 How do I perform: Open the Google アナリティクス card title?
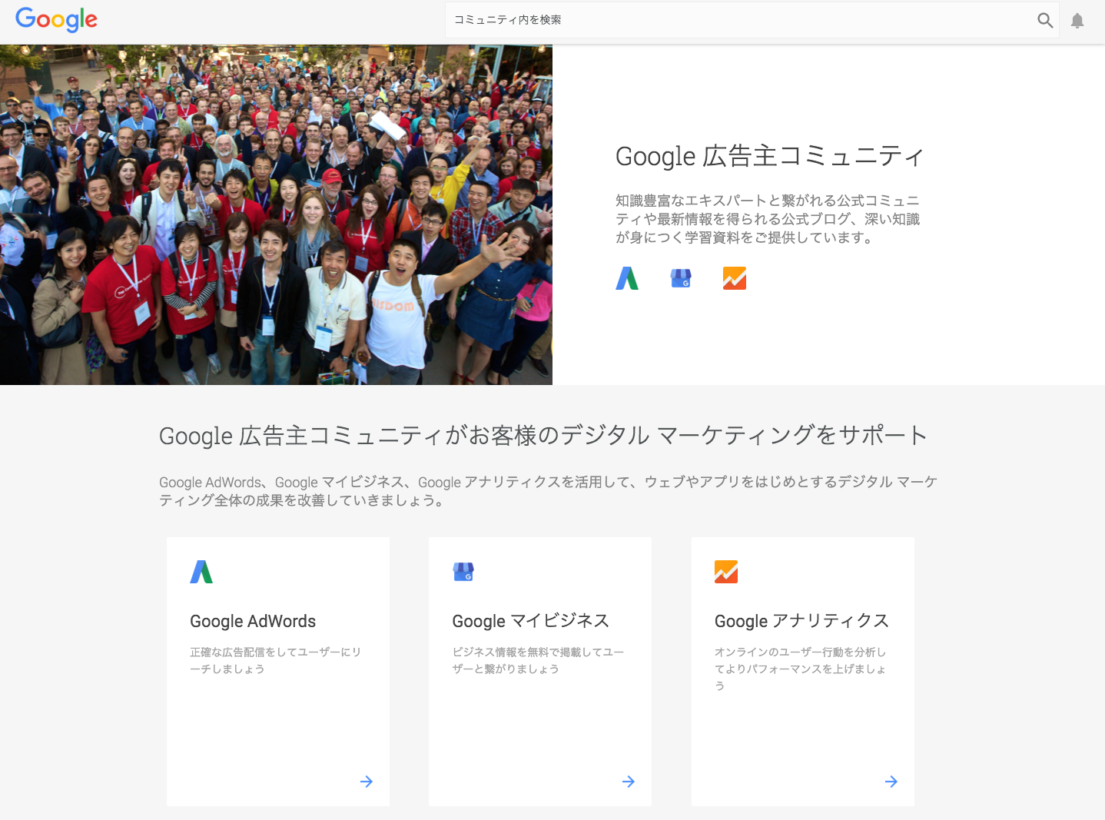click(801, 621)
